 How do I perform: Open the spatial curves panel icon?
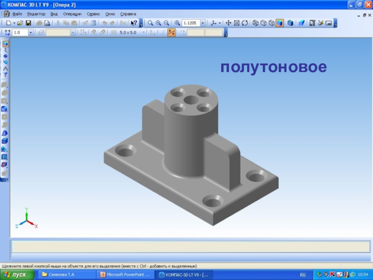point(5,50)
